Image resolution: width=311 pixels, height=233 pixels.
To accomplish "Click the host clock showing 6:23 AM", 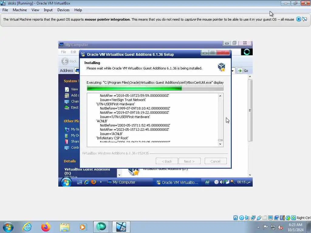I will [x=296, y=225].
